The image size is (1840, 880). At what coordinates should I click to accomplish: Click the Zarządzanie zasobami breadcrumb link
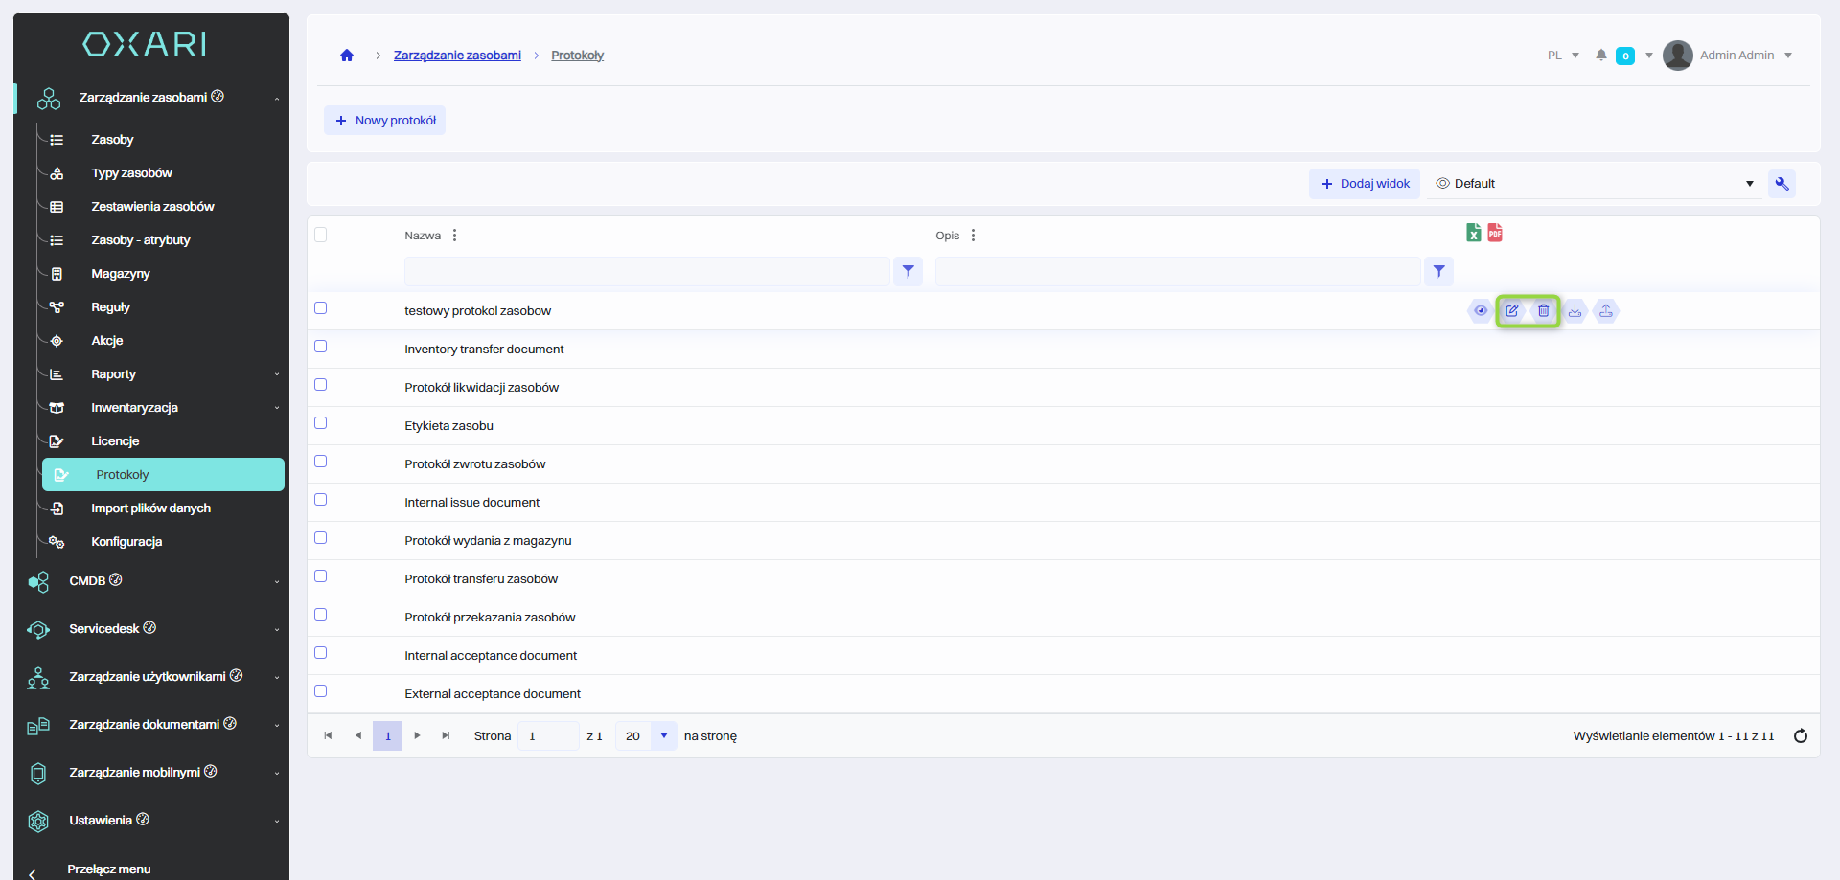(457, 56)
